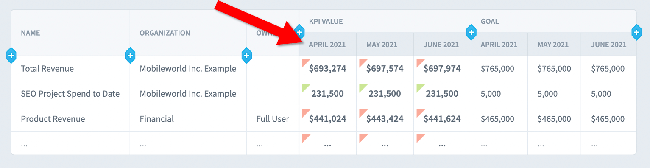Image resolution: width=650 pixels, height=168 pixels.
Task: Click the plus icon before the Name column
Action: click(11, 55)
